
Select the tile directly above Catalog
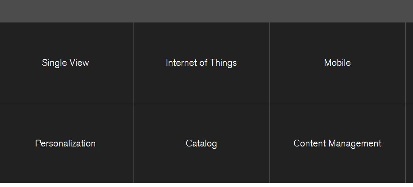[x=201, y=63]
